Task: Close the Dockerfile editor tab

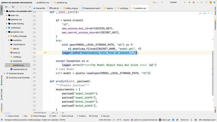Action: (46, 8)
